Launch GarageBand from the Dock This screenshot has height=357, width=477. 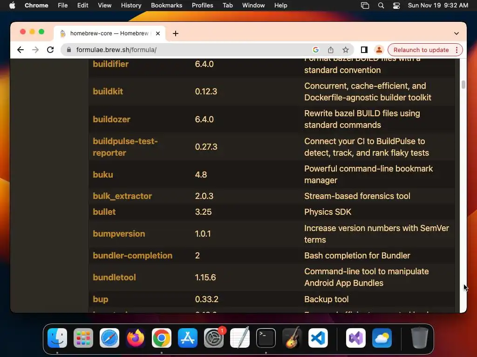tap(292, 338)
